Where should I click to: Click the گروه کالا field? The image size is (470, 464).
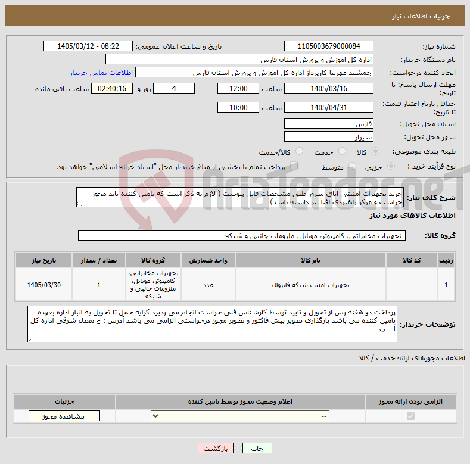tap(242, 236)
